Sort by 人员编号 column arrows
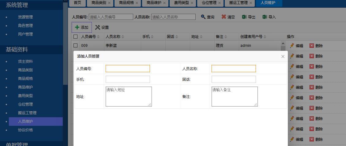Image resolution: width=346 pixels, height=146 pixels. [x=98, y=37]
